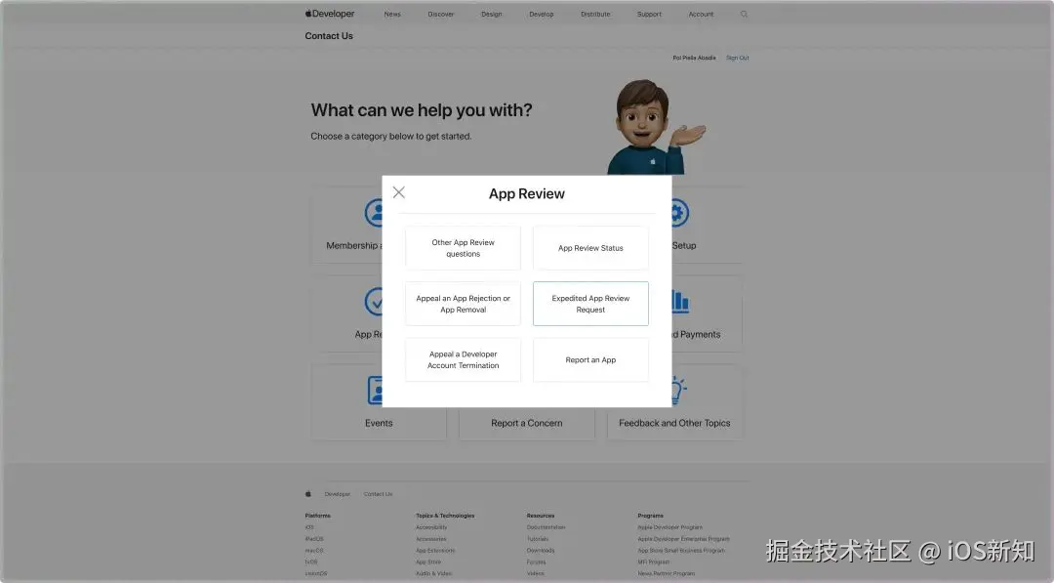The image size is (1054, 583).
Task: Select Report an App option
Action: (x=590, y=359)
